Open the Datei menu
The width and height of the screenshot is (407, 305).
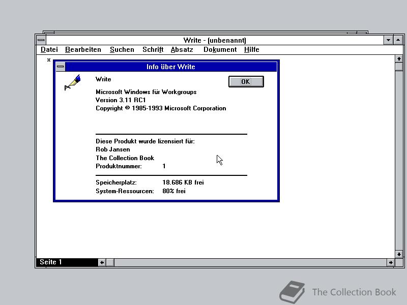[x=49, y=49]
